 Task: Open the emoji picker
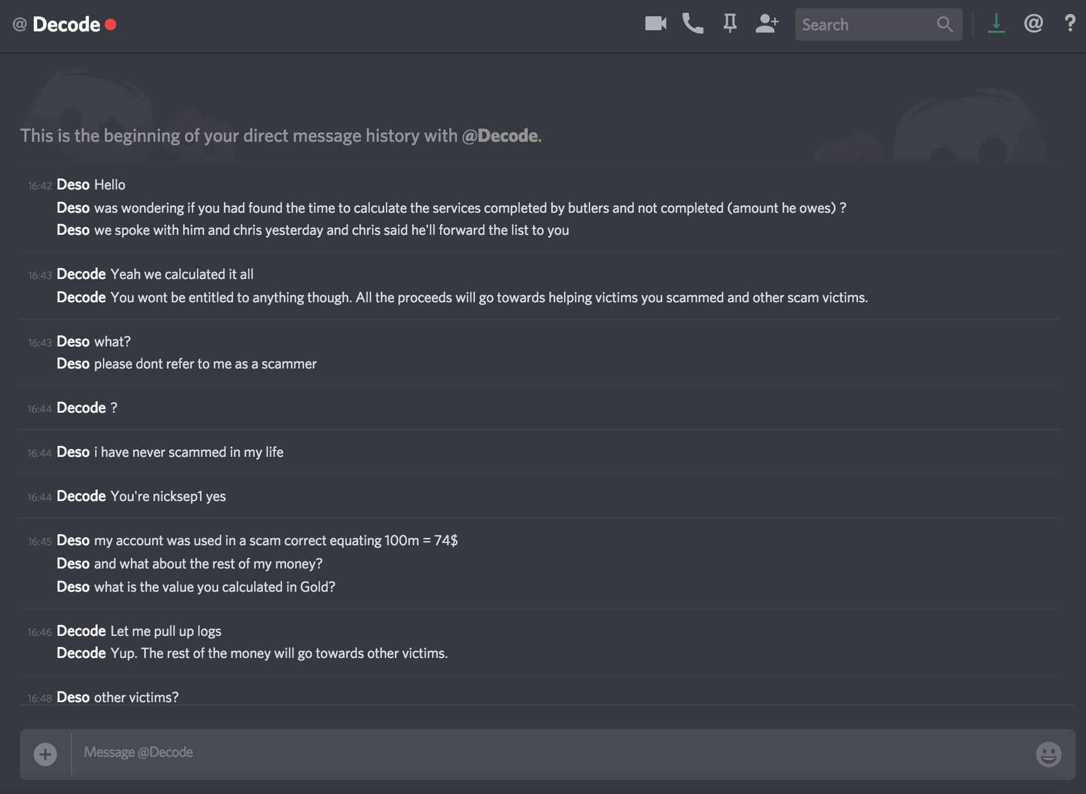[1048, 754]
